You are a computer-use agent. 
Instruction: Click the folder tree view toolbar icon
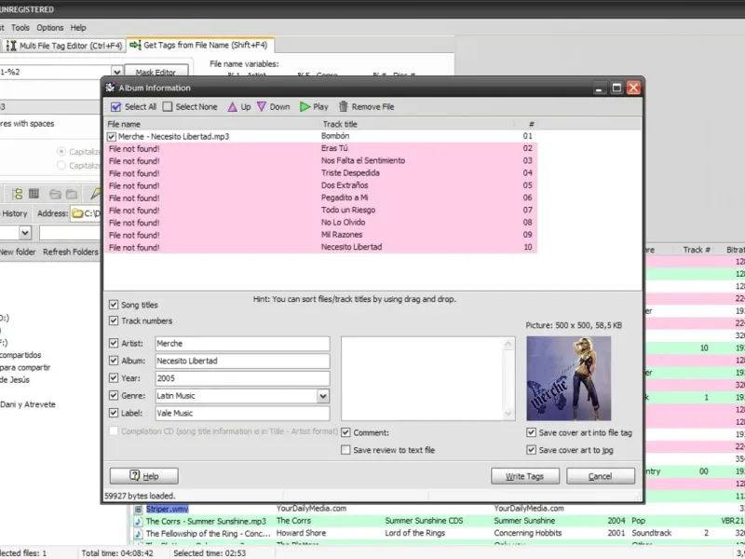(x=17, y=194)
